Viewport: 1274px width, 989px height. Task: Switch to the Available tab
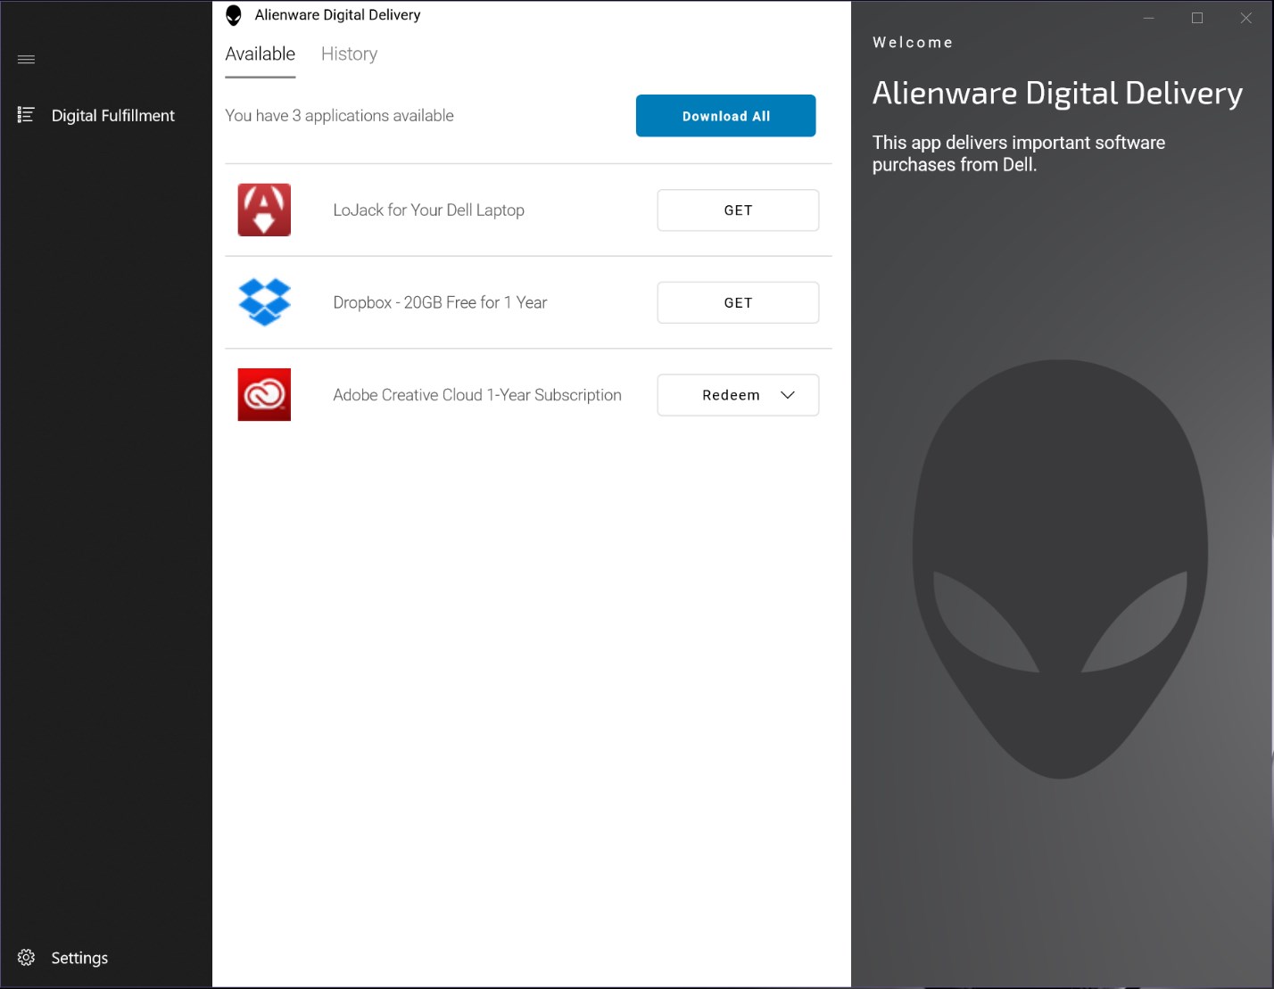pos(260,54)
